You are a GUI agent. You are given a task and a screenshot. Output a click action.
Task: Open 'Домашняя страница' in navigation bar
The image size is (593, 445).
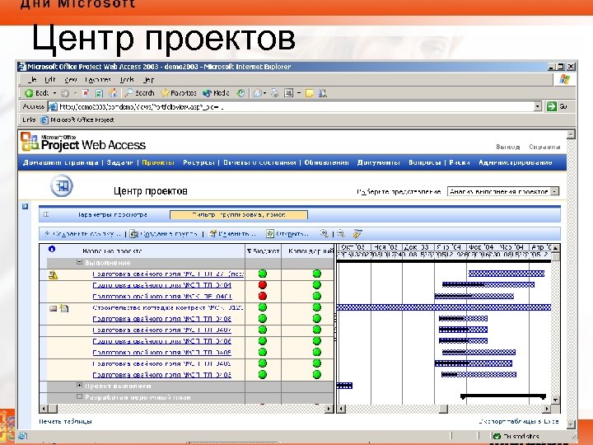(60, 162)
